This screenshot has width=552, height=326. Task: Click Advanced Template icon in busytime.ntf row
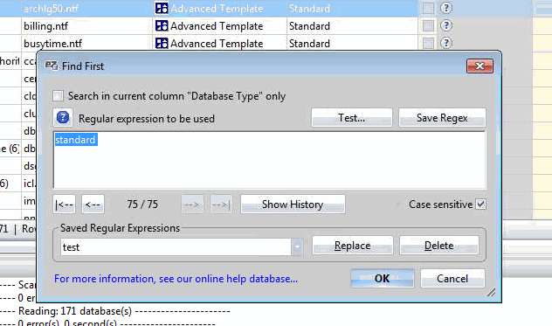[162, 43]
